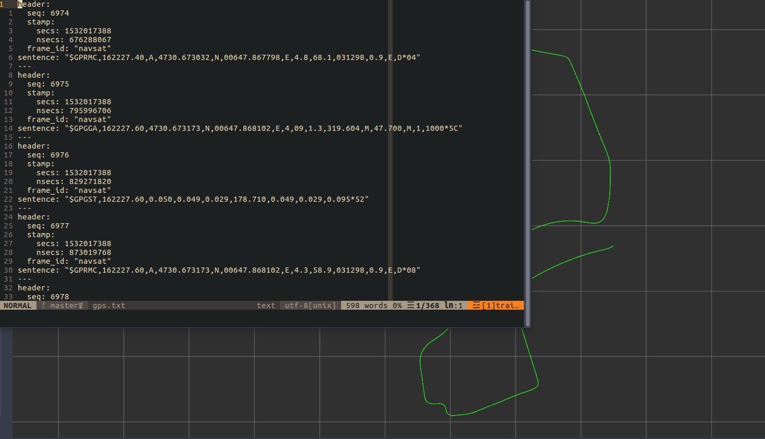The width and height of the screenshot is (765, 439).
Task: Click the '---' separator on relative line 15
Action: (24, 137)
